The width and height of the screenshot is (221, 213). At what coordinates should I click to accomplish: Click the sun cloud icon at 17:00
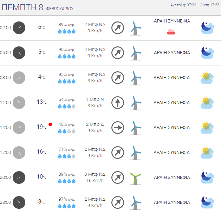(207, 153)
